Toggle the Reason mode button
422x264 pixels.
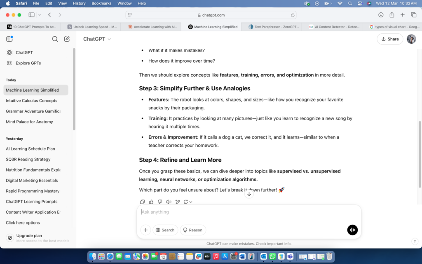tap(193, 230)
